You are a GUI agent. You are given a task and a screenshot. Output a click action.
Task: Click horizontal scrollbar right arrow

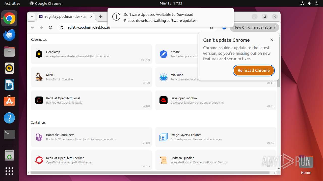275,173
